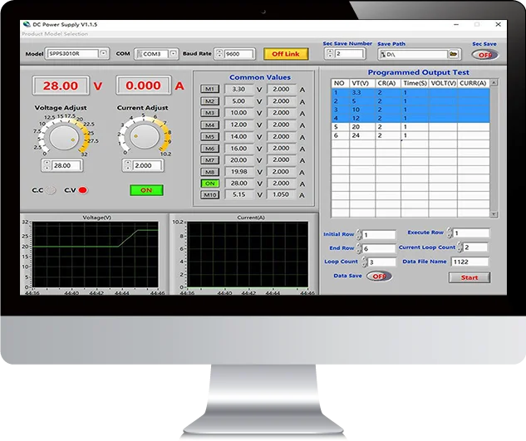Click the Current Loop Count stepper
Viewport: 526px width, 441px height.
coord(460,247)
